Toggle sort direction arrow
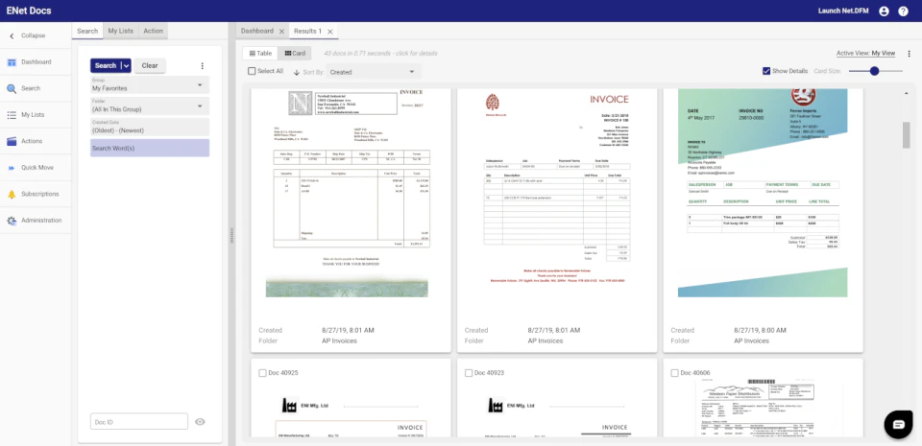The width and height of the screenshot is (922, 446). point(297,72)
